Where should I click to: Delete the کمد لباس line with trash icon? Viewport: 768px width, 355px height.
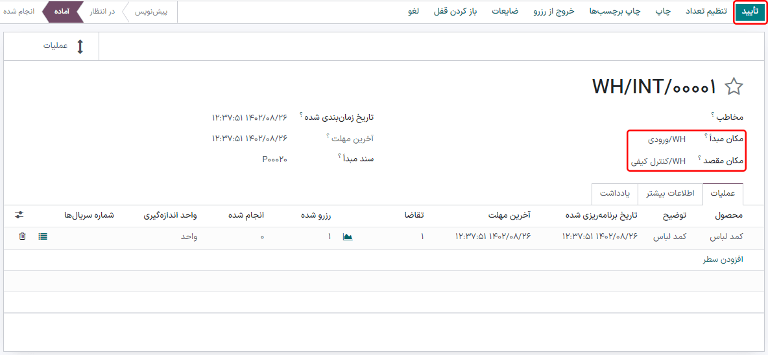(x=22, y=236)
